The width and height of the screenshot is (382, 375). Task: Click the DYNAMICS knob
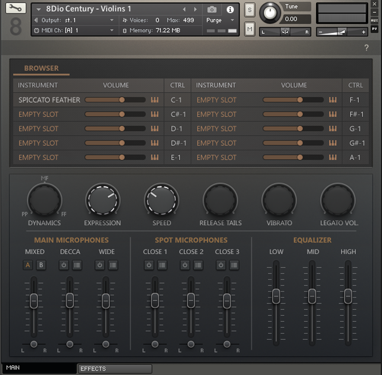click(x=45, y=200)
